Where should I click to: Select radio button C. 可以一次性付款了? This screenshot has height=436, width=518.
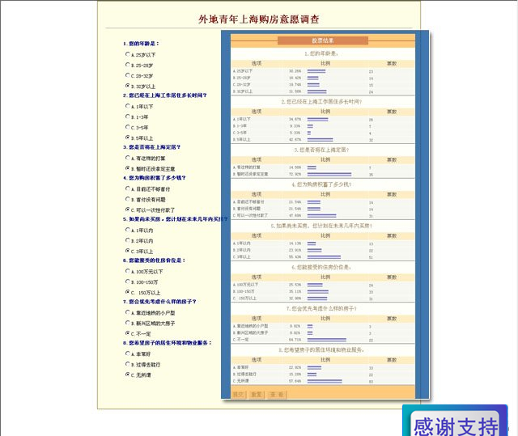tap(128, 210)
